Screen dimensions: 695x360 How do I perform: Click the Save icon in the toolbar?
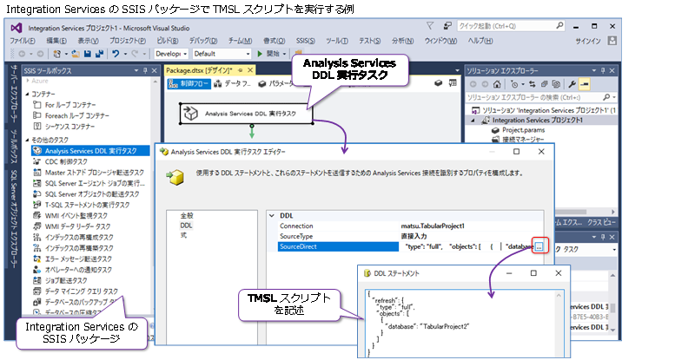pos(88,54)
